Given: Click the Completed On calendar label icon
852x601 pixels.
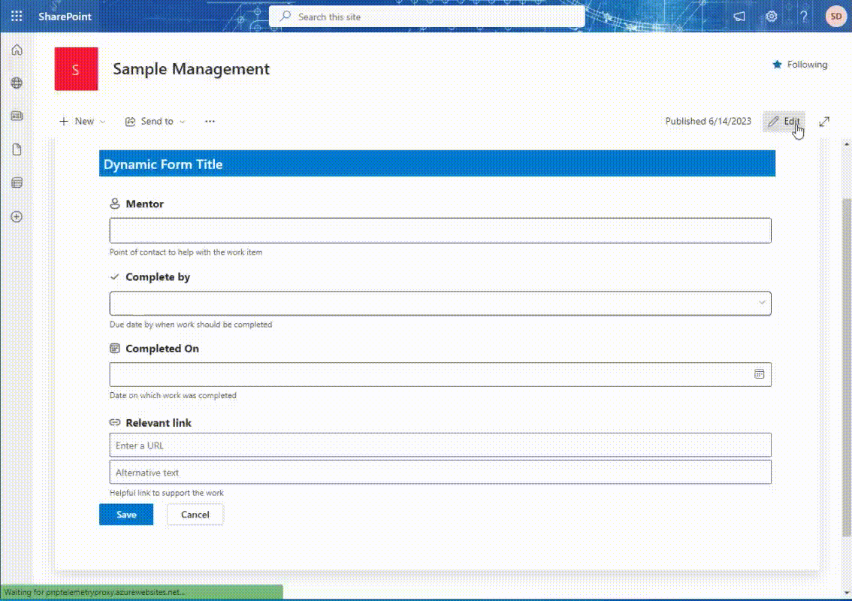Looking at the screenshot, I should (115, 349).
